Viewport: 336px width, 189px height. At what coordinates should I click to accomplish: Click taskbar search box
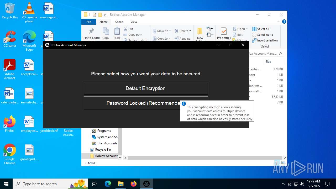coord(51,184)
